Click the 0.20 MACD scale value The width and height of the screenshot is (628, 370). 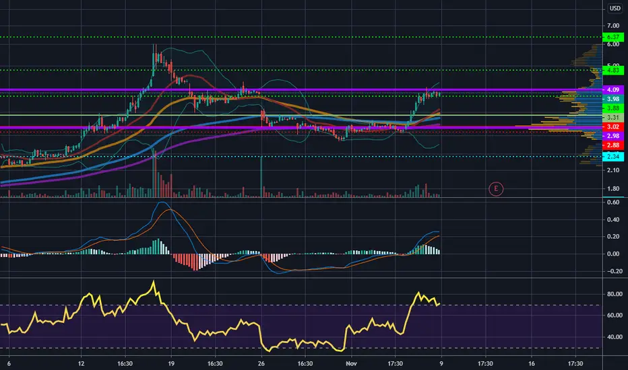(x=613, y=236)
